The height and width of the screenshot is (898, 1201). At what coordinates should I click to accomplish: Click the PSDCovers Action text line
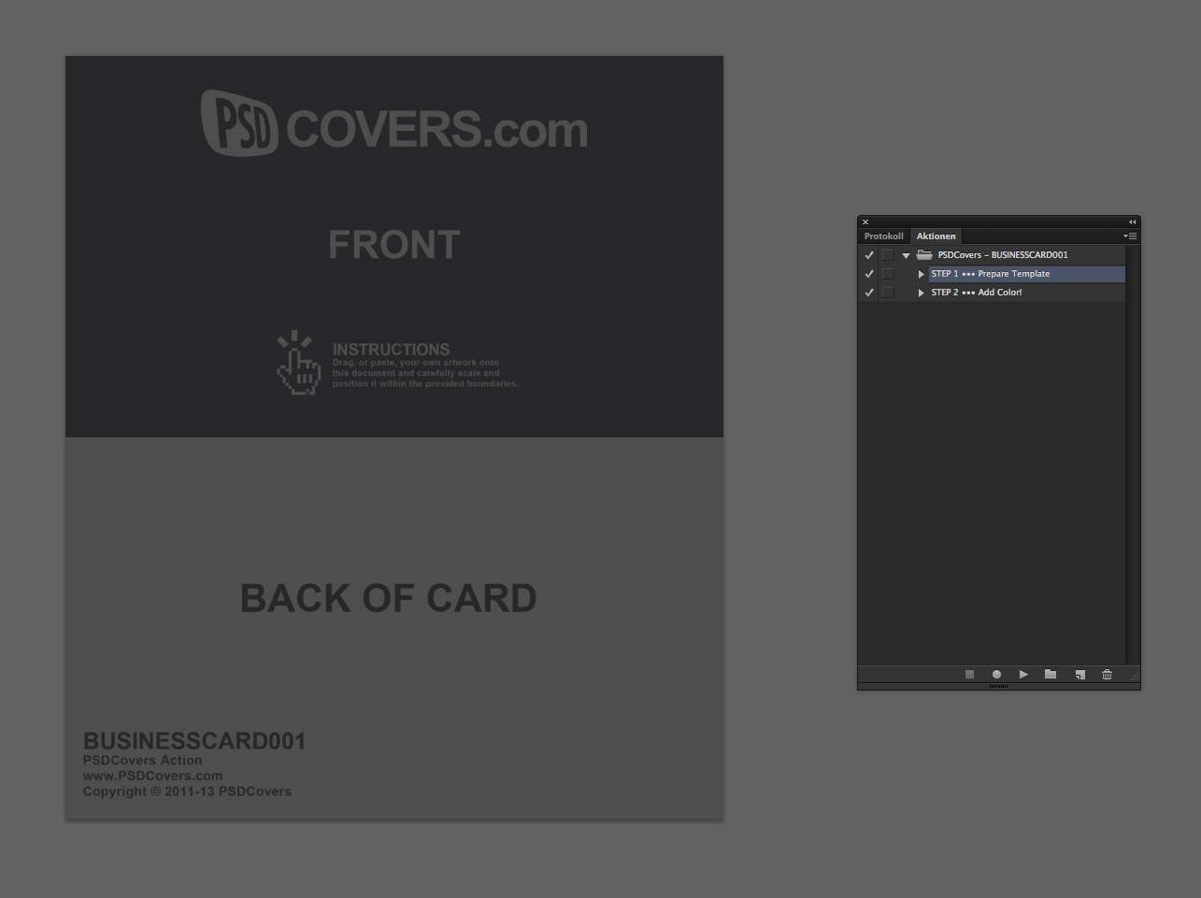coord(142,761)
